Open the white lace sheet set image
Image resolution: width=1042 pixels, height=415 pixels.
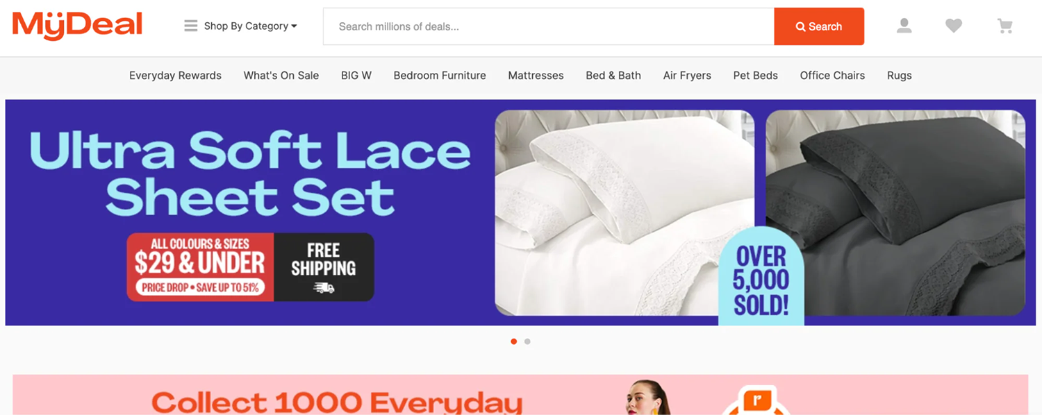[625, 213]
